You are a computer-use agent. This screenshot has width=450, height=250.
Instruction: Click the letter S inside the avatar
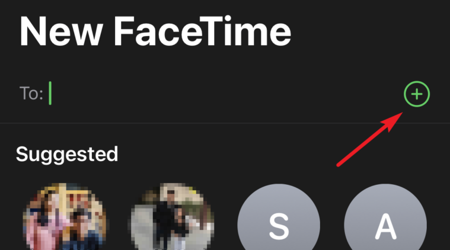(x=279, y=226)
